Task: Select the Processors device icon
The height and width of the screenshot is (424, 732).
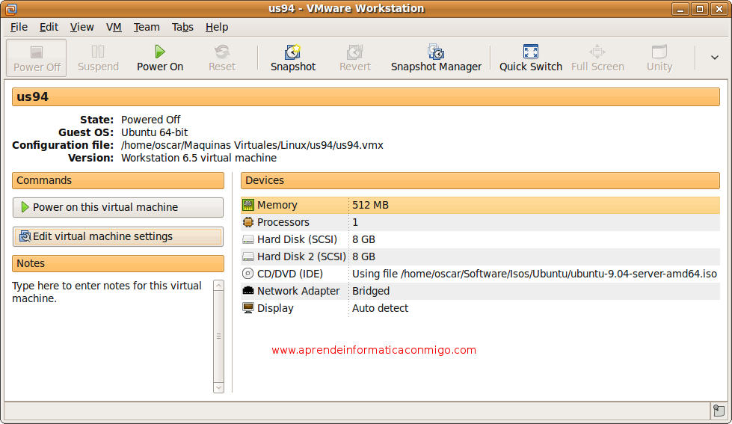Action: click(248, 222)
